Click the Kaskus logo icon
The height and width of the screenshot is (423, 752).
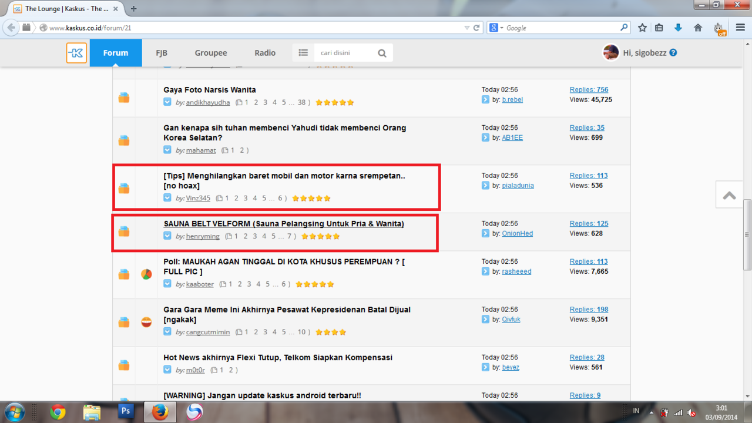click(x=76, y=53)
